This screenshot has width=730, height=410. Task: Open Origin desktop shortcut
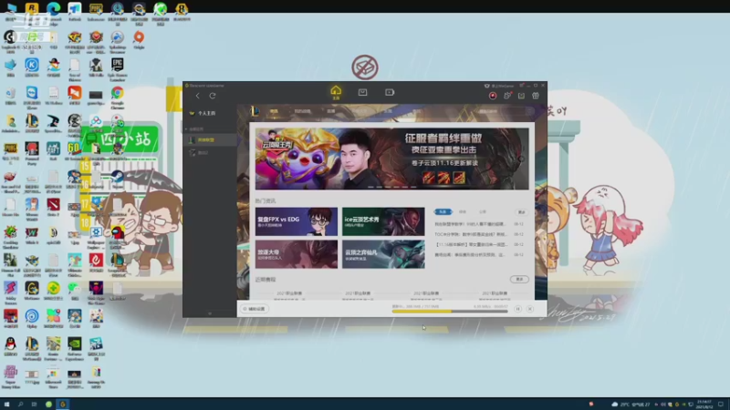click(139, 40)
